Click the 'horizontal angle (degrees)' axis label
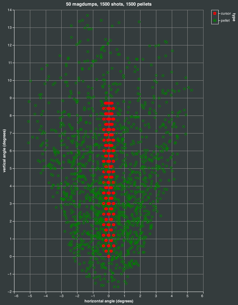This screenshot has height=305, width=238. (x=109, y=301)
